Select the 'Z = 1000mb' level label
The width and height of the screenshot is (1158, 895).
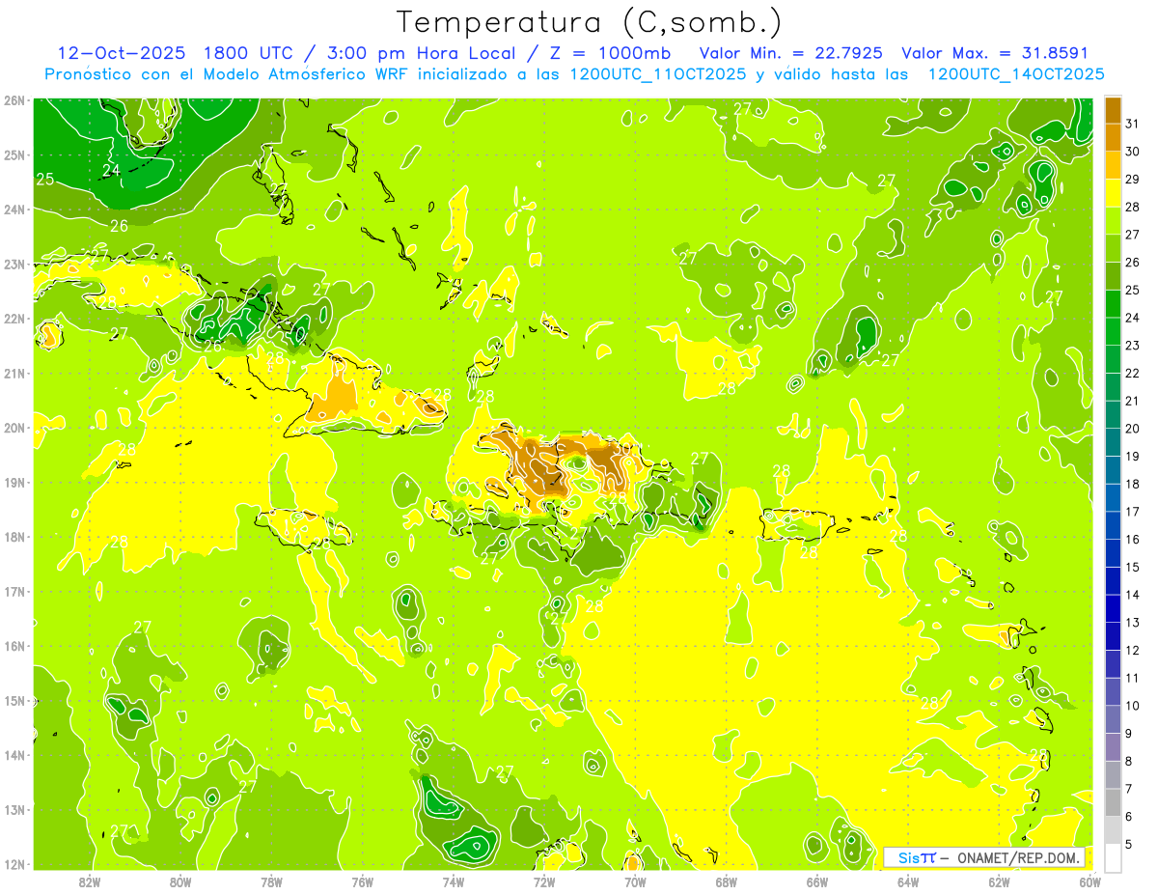point(610,53)
